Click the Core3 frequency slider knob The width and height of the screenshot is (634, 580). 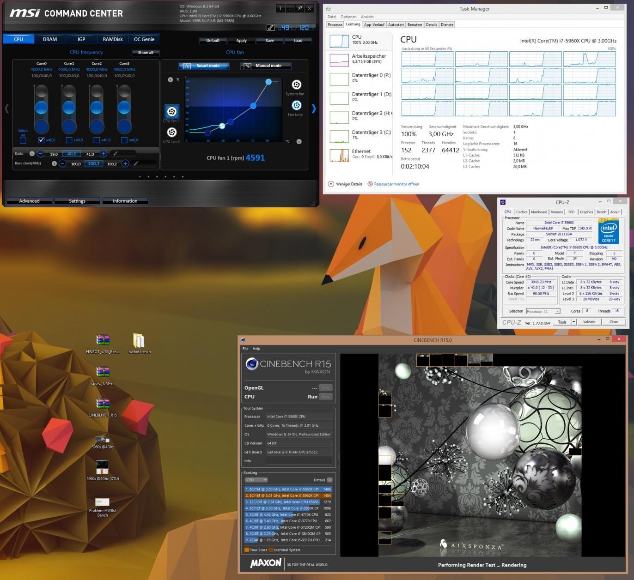124,107
